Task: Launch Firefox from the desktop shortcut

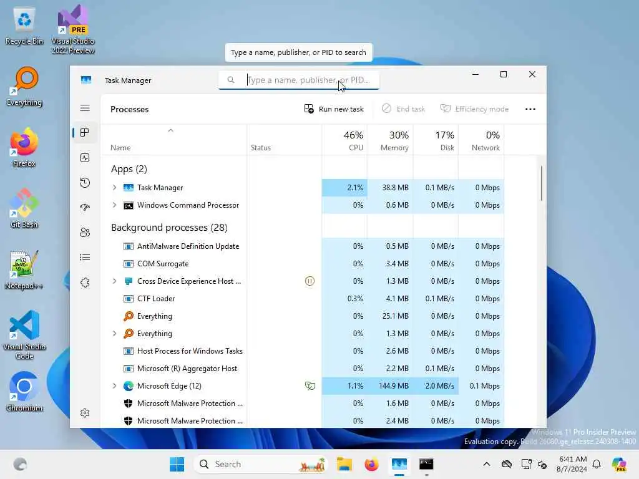Action: tap(24, 148)
